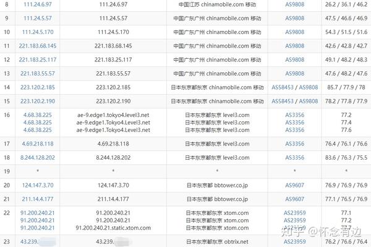
Task: Select latency text "54.3 / 51.5 / 51.6"
Action: pyautogui.click(x=346, y=32)
